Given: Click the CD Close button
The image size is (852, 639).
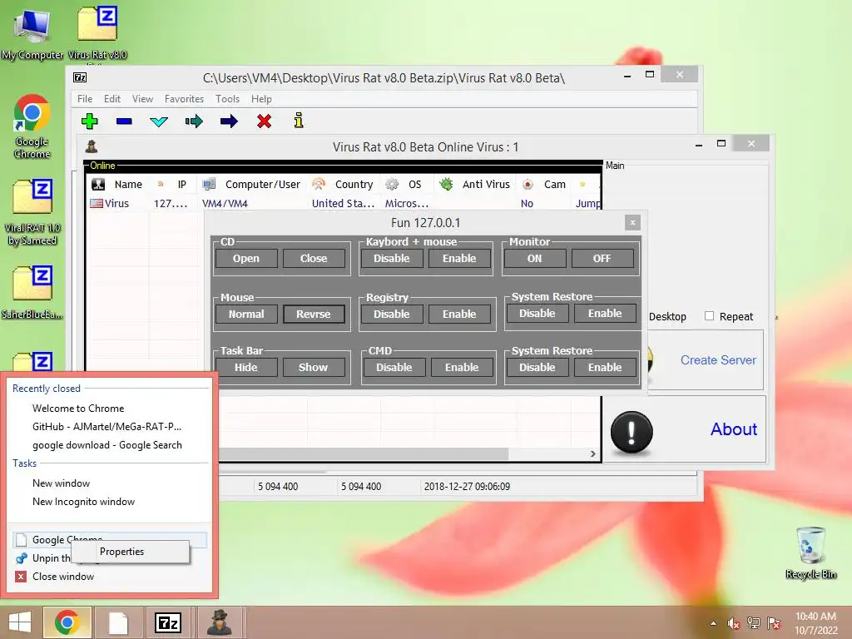Looking at the screenshot, I should [x=314, y=258].
